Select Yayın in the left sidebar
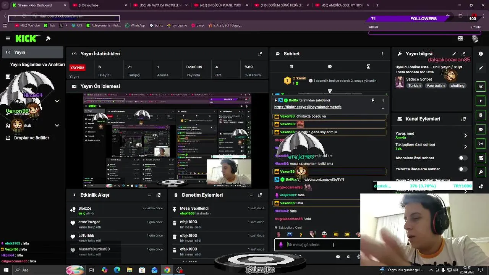489x275 pixels. (x=32, y=52)
